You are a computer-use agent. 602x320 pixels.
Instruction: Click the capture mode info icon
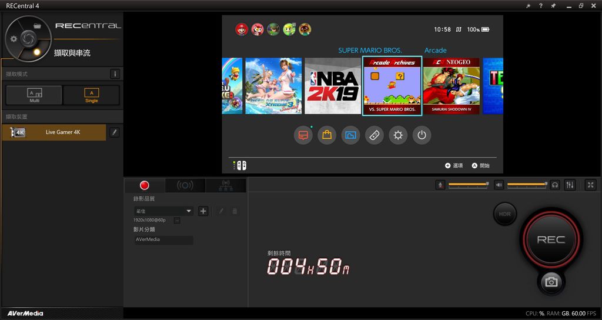[x=115, y=74]
